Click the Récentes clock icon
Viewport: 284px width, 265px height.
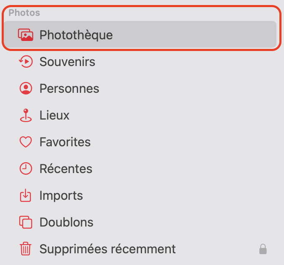25,169
